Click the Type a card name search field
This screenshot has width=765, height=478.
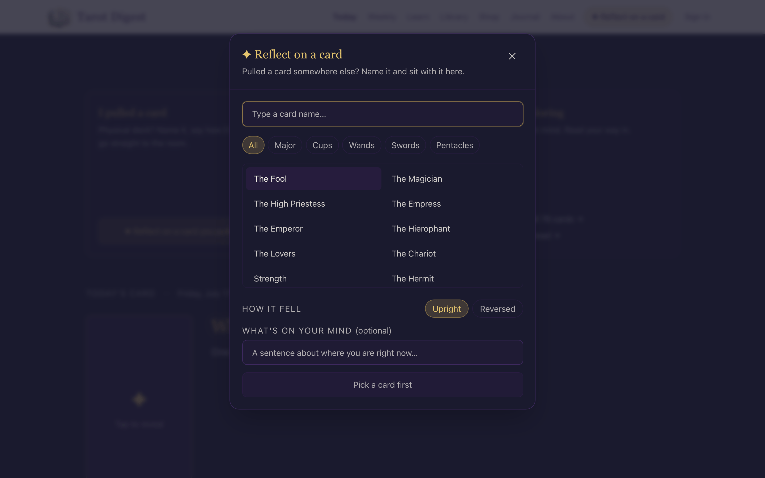pos(382,114)
